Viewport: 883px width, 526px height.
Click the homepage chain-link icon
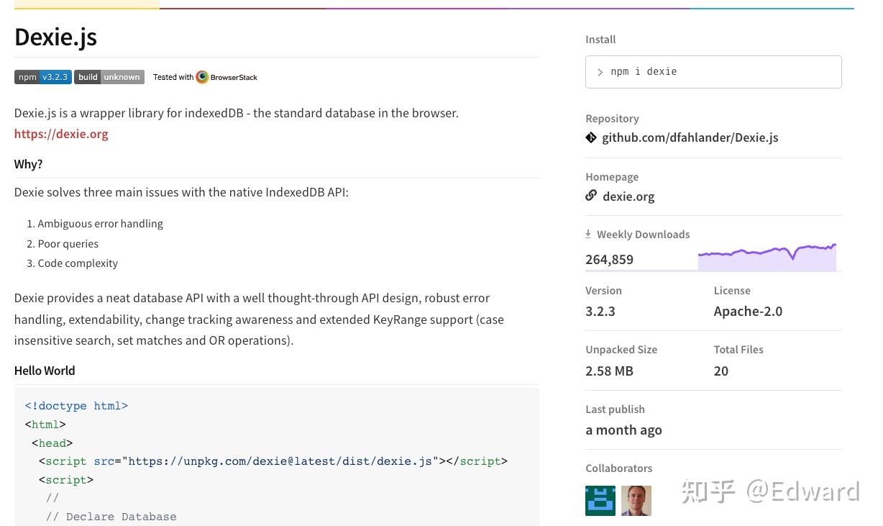591,196
